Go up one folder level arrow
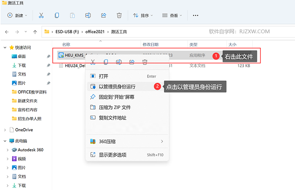The height and width of the screenshot is (190, 295). (35, 32)
